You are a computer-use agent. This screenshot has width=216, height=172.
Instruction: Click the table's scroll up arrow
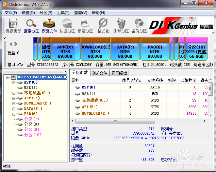point(210,79)
